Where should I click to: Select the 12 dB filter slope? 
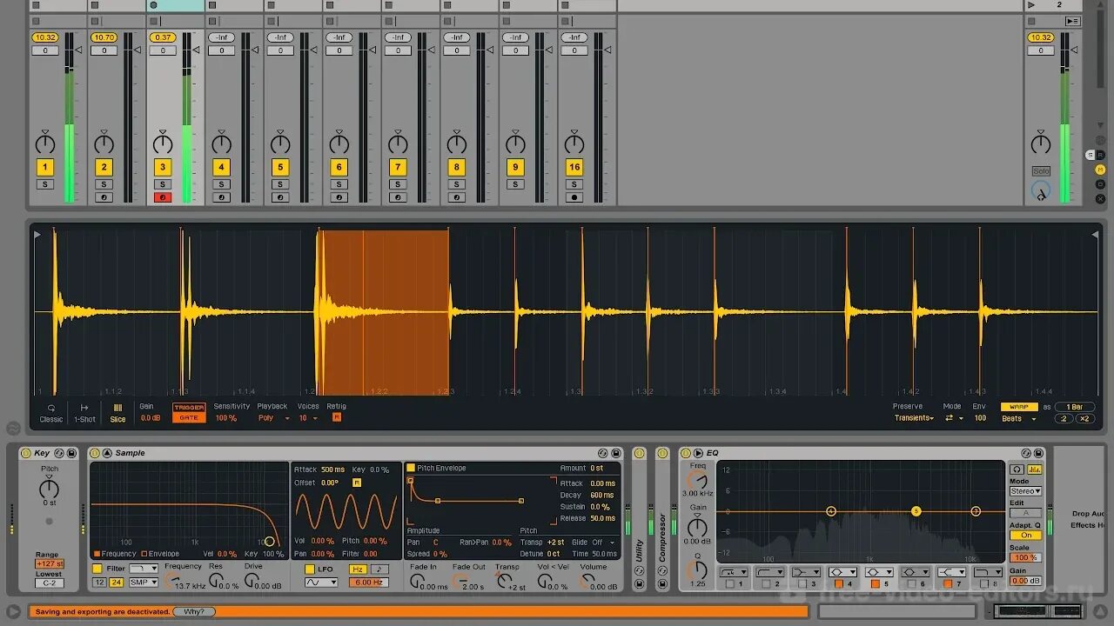tap(100, 583)
